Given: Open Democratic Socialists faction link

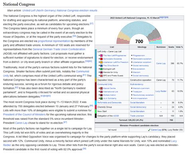Looking at the screenshot, I should (x=112, y=59).
